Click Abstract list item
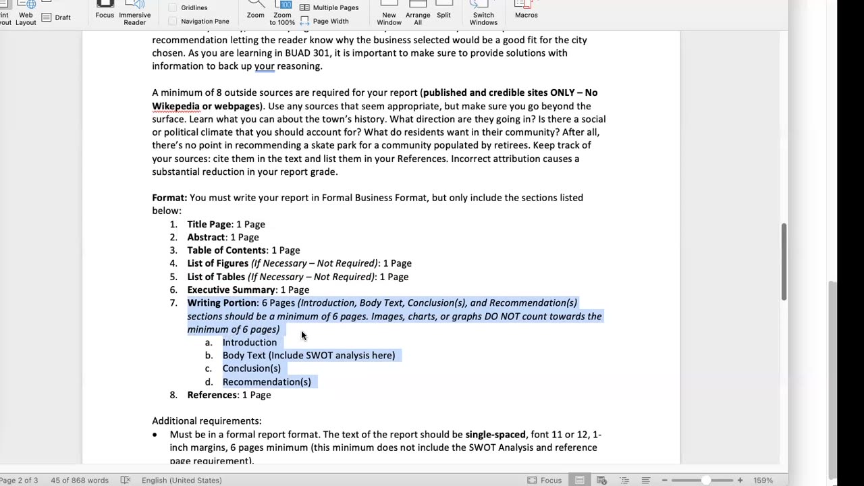Viewport: 864px width, 486px height. (223, 237)
